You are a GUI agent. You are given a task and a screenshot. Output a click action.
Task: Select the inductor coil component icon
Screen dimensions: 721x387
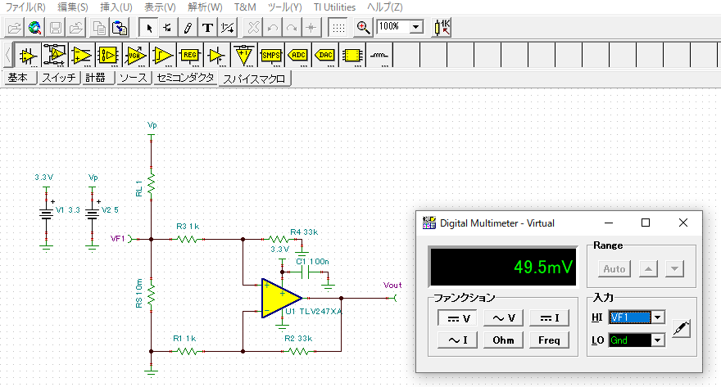point(379,55)
